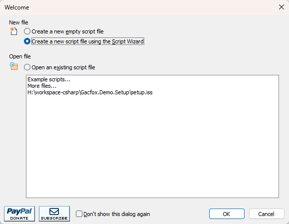Open the PayPal Donate button
The height and width of the screenshot is (224, 289).
point(19,214)
